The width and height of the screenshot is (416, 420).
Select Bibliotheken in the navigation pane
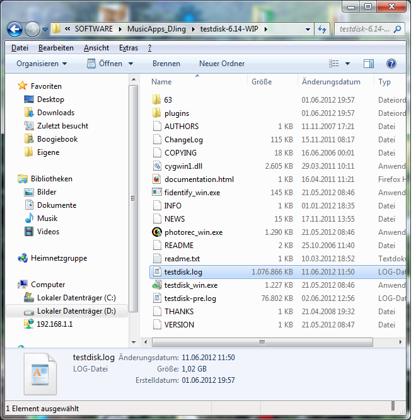[x=52, y=179]
